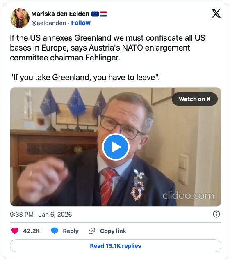Screen dimensions: 230x263
Task: Click the X logo icon
Action: (x=216, y=14)
